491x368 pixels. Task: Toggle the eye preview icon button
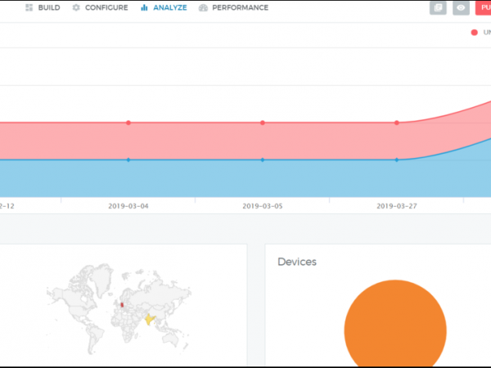462,8
